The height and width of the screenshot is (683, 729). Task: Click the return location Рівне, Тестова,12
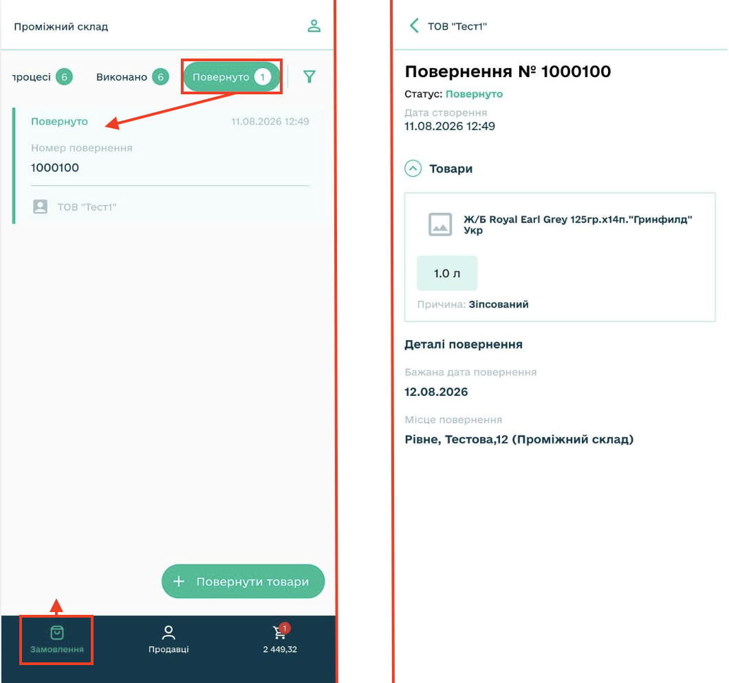519,439
